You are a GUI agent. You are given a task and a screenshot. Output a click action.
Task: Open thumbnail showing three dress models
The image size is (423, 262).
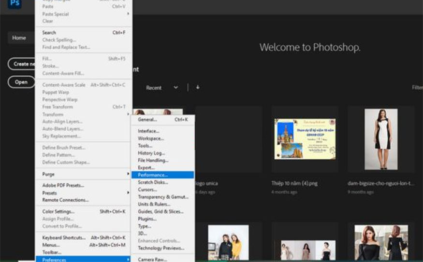(308, 250)
